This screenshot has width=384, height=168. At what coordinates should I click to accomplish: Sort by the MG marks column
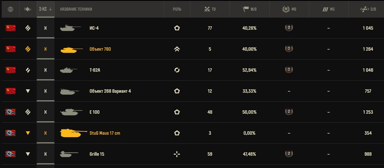coord(329,9)
